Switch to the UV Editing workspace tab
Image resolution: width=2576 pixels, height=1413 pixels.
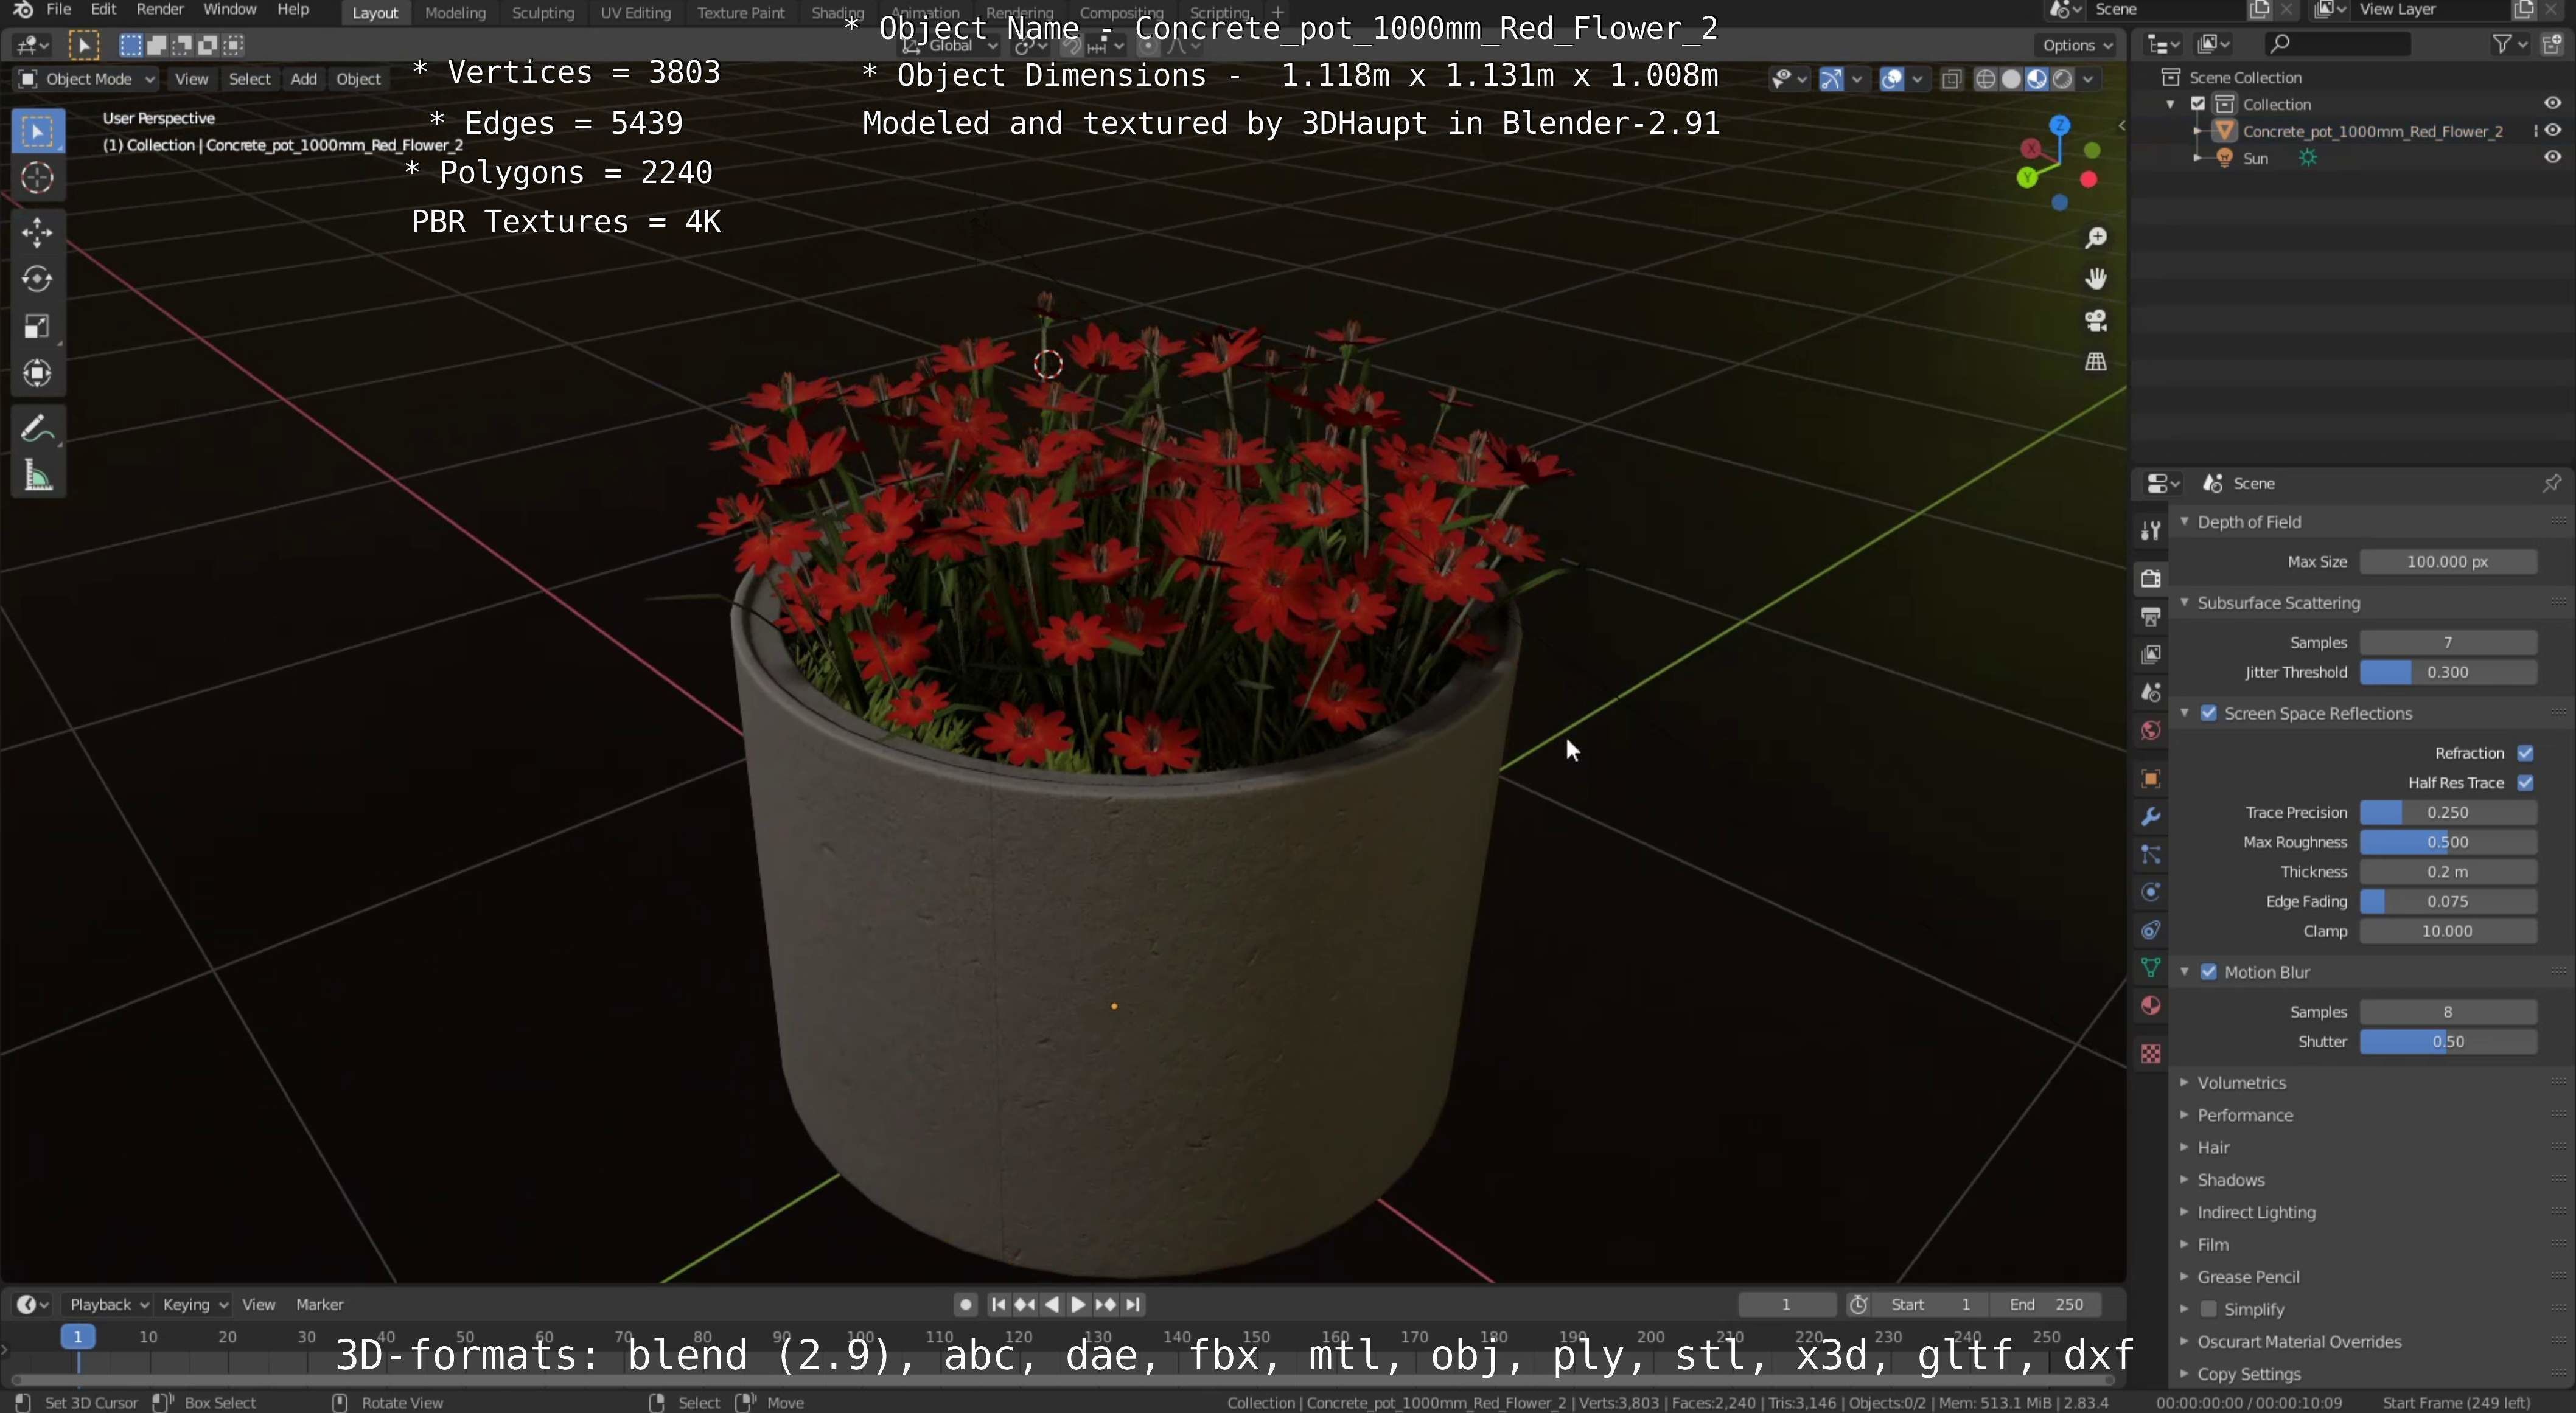point(635,13)
